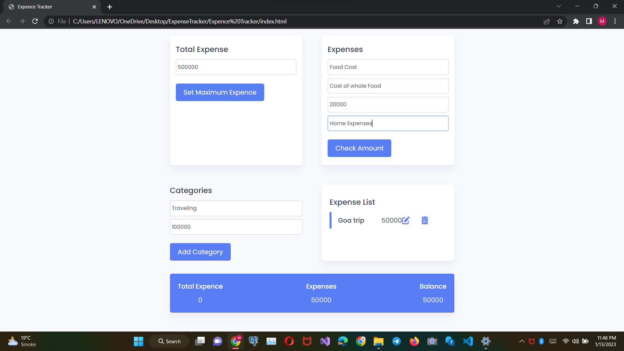
Task: Click the Balance value 50000
Action: (433, 300)
